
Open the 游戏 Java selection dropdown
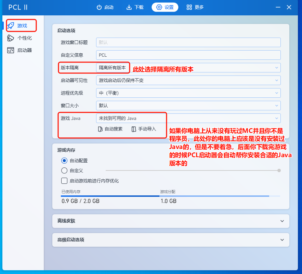pyautogui.click(x=188, y=118)
